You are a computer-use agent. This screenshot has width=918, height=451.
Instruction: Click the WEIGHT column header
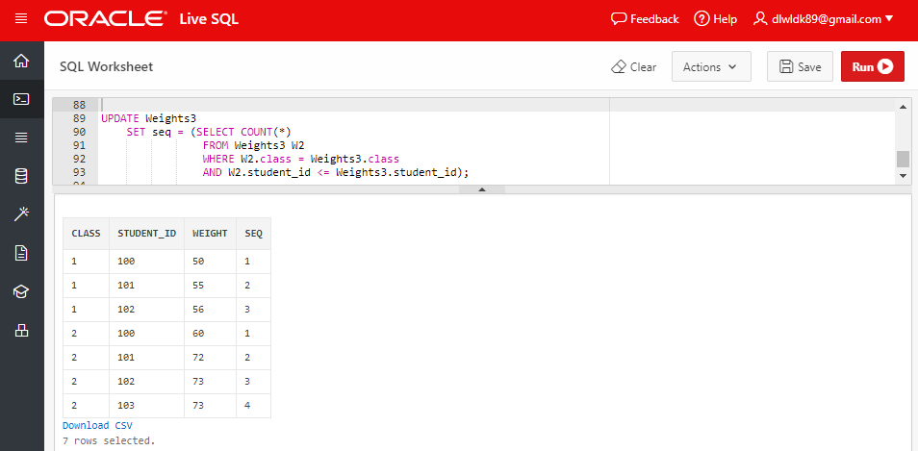click(x=210, y=234)
